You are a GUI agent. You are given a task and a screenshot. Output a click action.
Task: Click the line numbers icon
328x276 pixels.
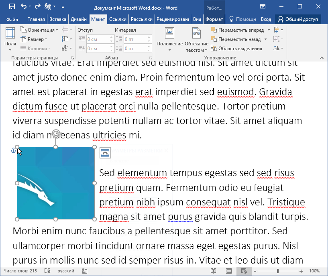(67, 39)
